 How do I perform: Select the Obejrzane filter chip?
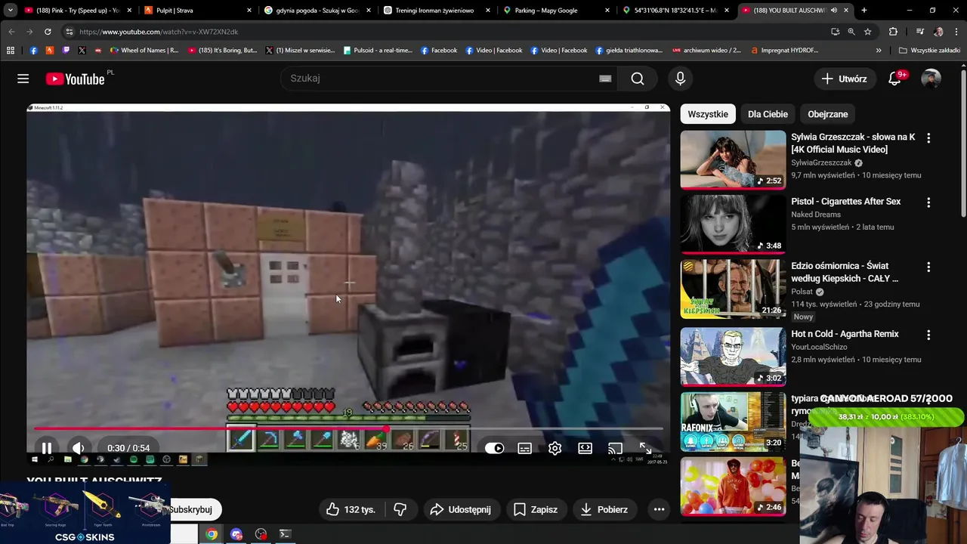point(828,114)
